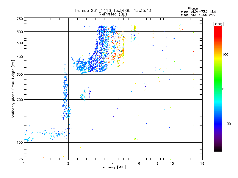The height and width of the screenshot is (178, 238).
Task: Click the y-axis '600' tick label
Action: pyautogui.click(x=20, y=32)
